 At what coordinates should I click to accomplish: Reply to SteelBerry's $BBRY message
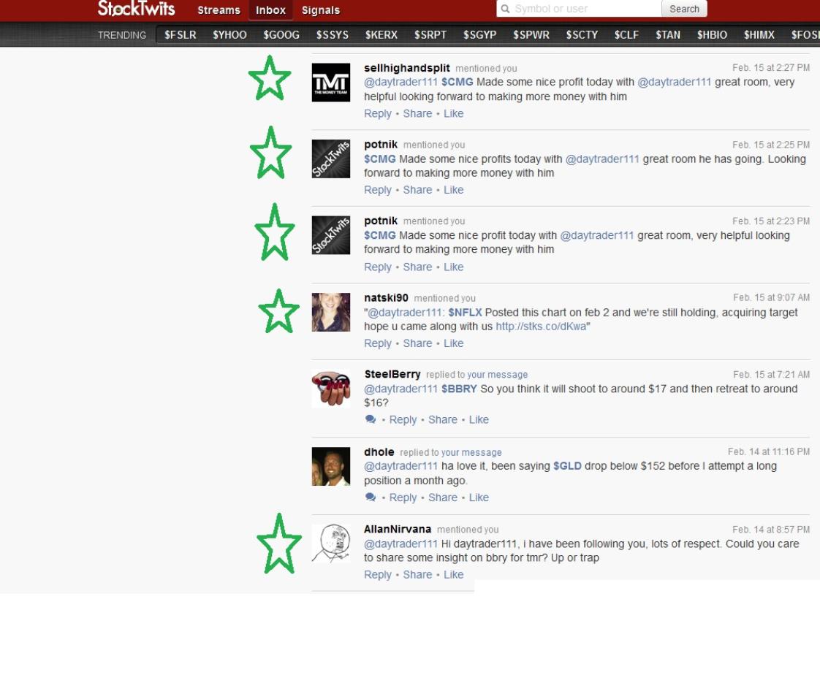(403, 419)
